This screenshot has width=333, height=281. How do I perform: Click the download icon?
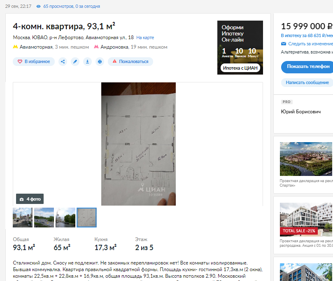[87, 62]
